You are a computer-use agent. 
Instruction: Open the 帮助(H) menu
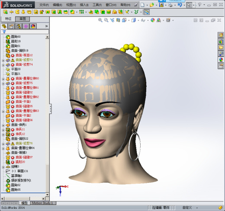pyautogui.click(x=125, y=5)
